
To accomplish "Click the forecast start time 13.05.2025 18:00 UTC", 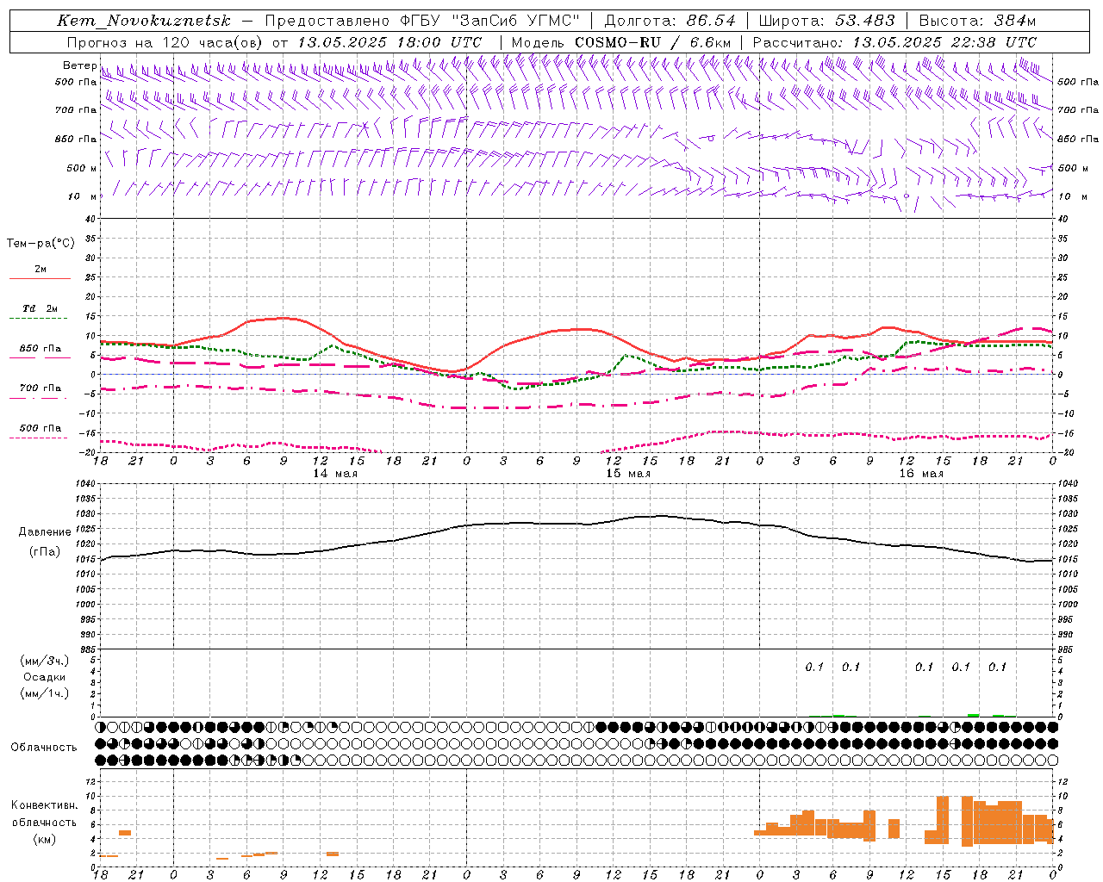I will pos(389,42).
